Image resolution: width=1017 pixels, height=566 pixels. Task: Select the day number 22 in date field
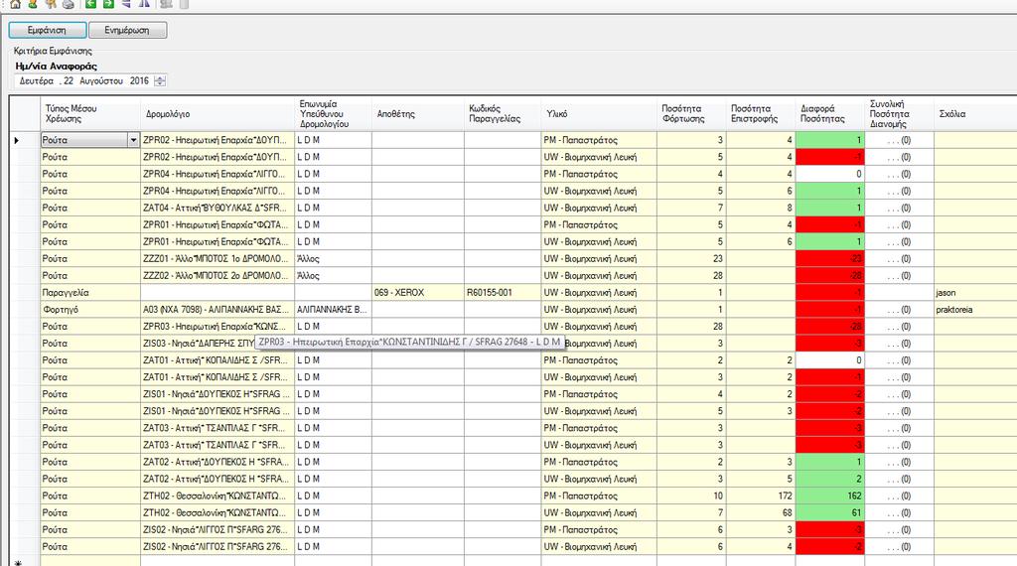(x=69, y=81)
